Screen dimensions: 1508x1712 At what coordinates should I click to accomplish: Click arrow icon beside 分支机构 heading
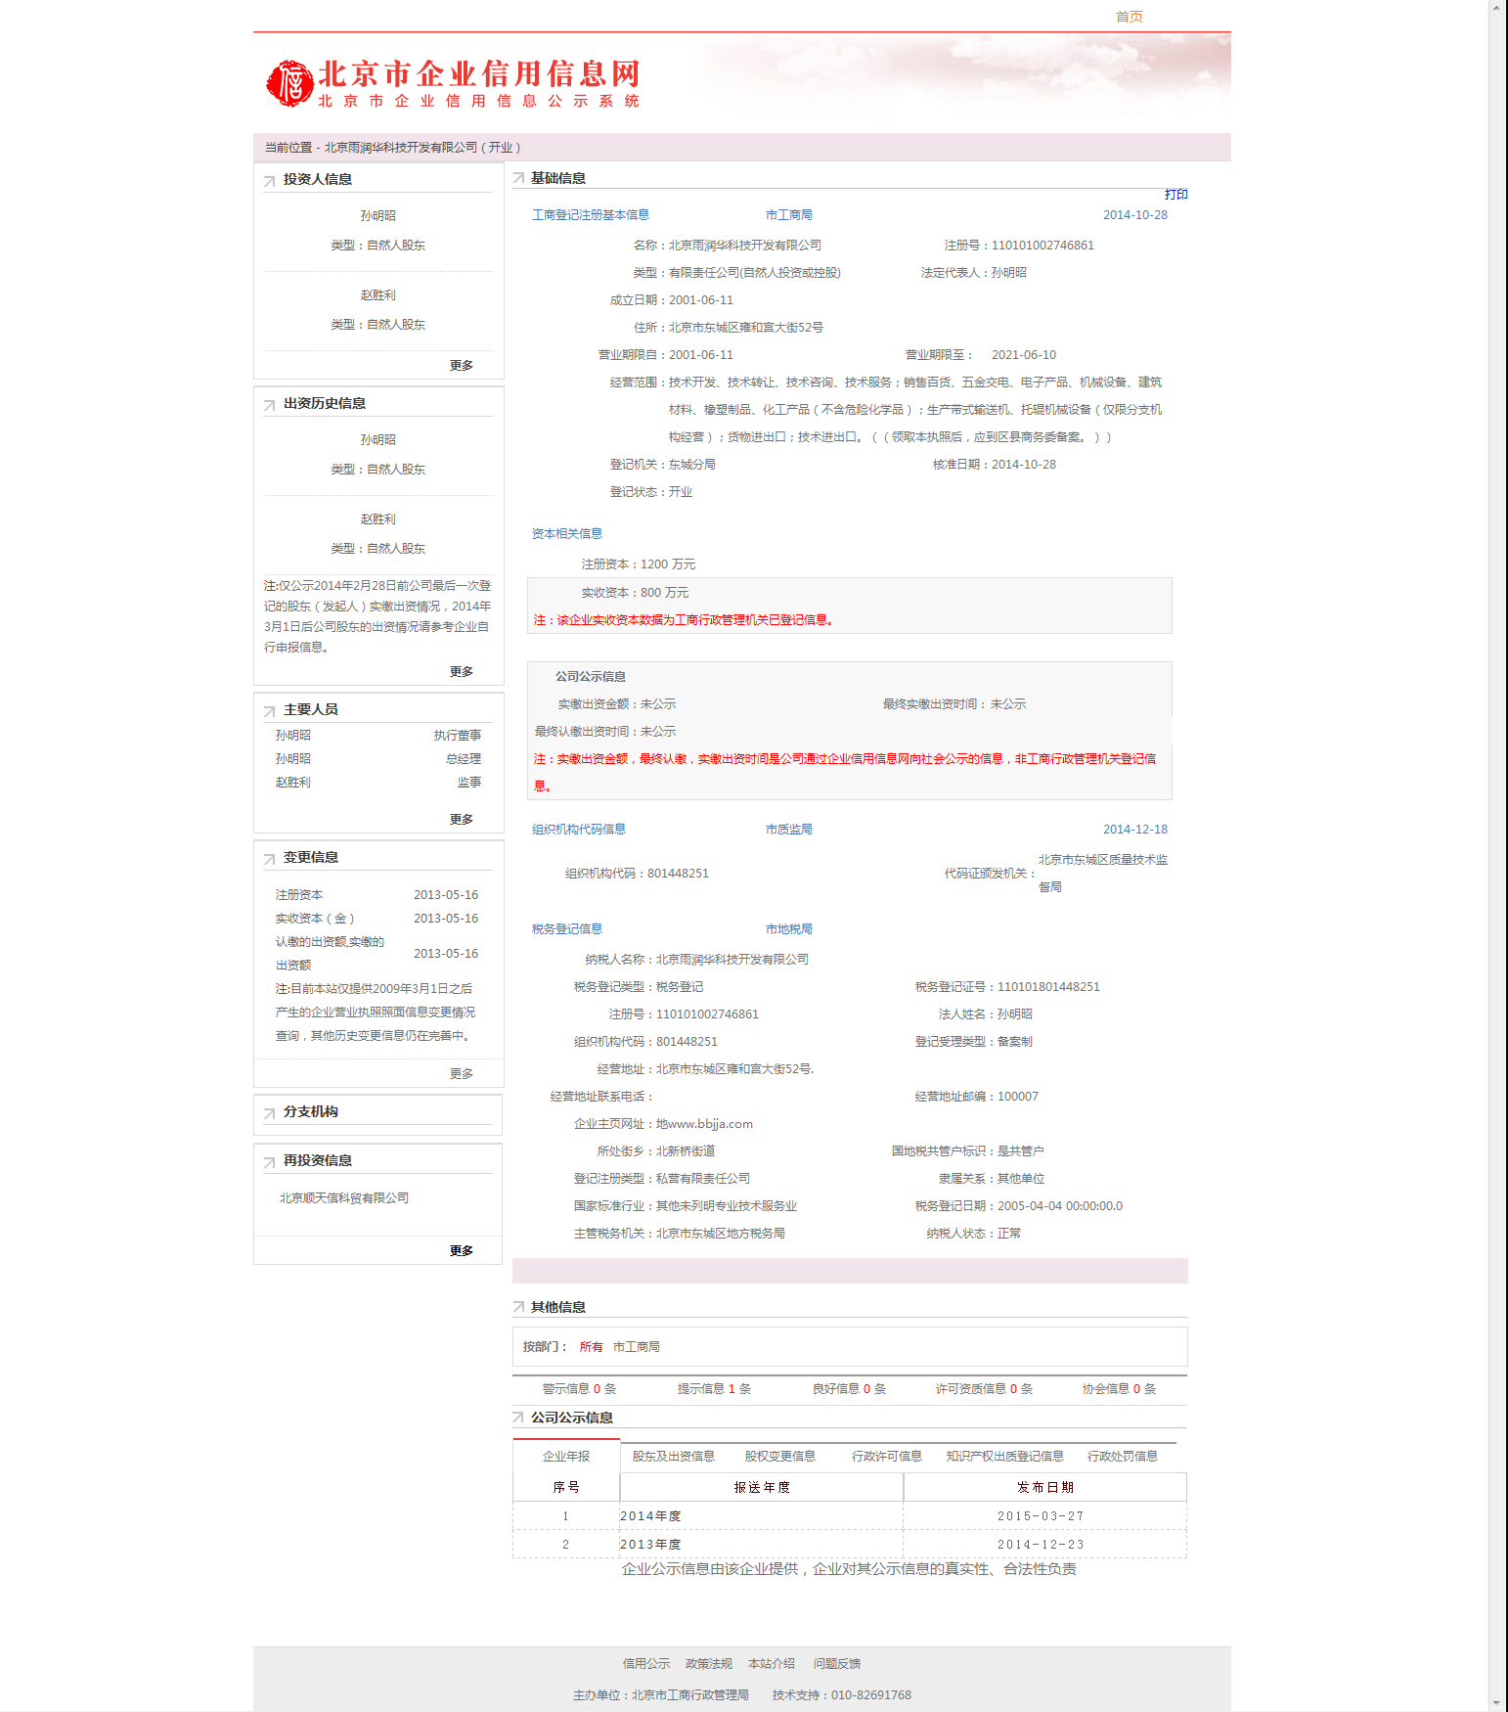coord(269,1113)
